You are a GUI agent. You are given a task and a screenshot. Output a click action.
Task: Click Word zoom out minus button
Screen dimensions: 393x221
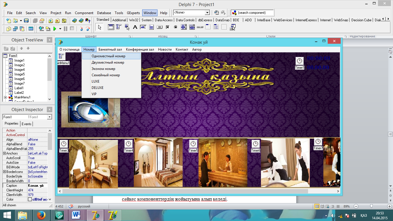pos(356,206)
